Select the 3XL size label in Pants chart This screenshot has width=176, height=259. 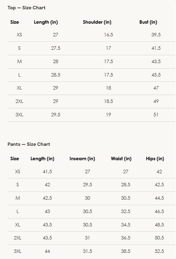click(17, 251)
